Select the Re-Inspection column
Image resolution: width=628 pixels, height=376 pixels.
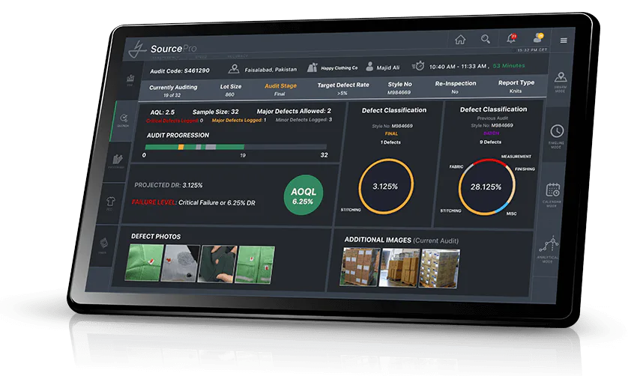pos(456,87)
